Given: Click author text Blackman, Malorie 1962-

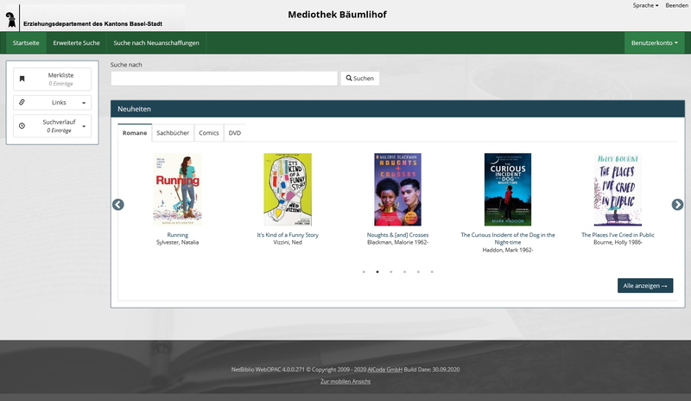Looking at the screenshot, I should pos(398,242).
